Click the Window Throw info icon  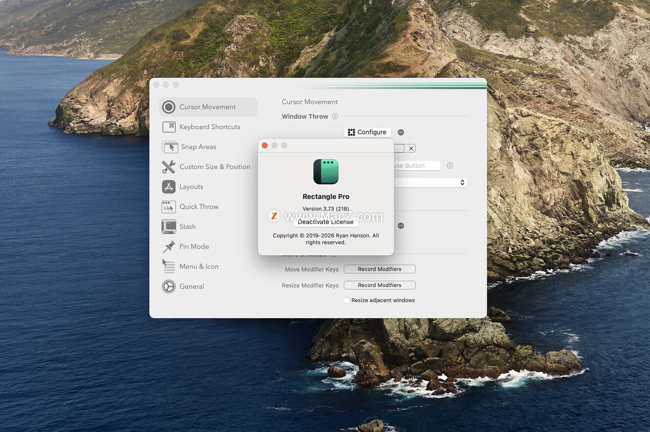pos(335,116)
